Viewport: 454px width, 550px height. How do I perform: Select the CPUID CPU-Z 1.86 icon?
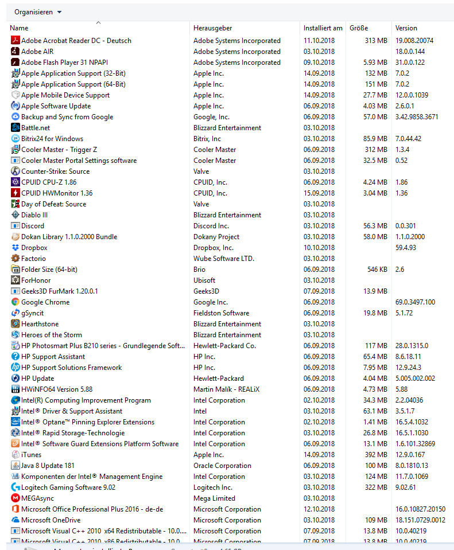[15, 182]
